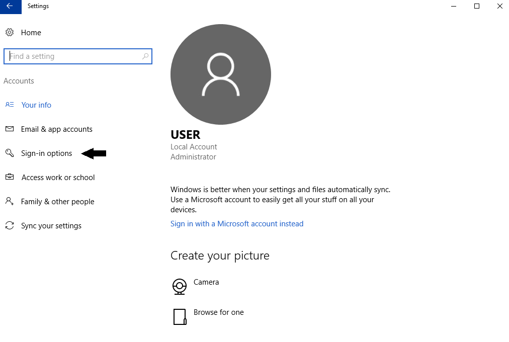Select Access work or school

tap(58, 178)
